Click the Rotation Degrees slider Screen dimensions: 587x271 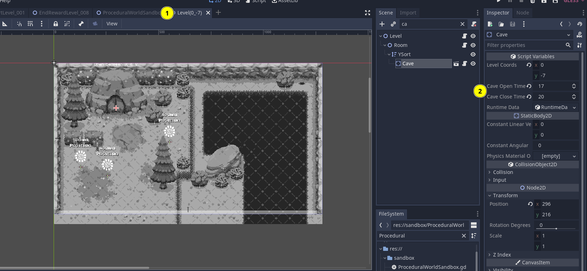point(556,229)
